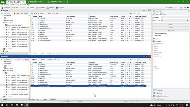Switch to Parameters tab in upper panel
Screen dimensions: 190x107
click(x=53, y=54)
